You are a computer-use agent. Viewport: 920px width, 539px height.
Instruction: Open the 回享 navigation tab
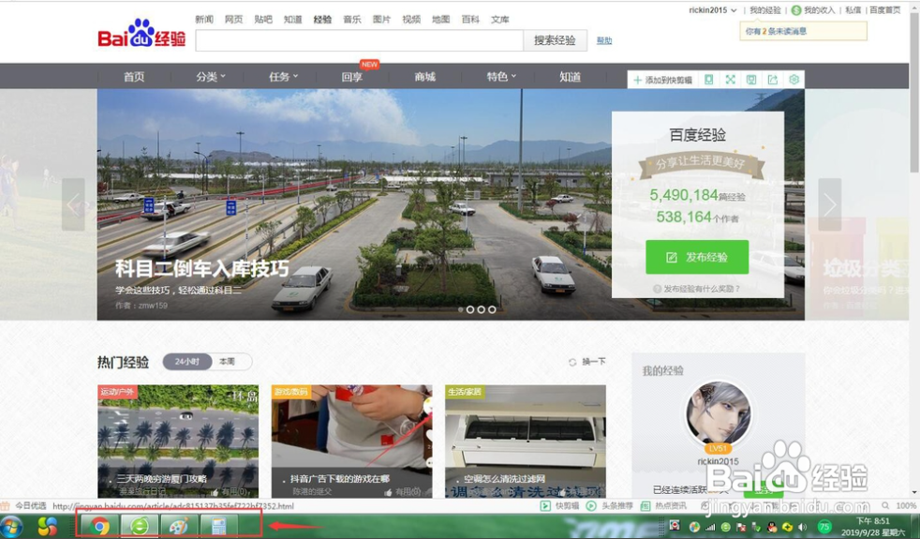click(x=352, y=77)
